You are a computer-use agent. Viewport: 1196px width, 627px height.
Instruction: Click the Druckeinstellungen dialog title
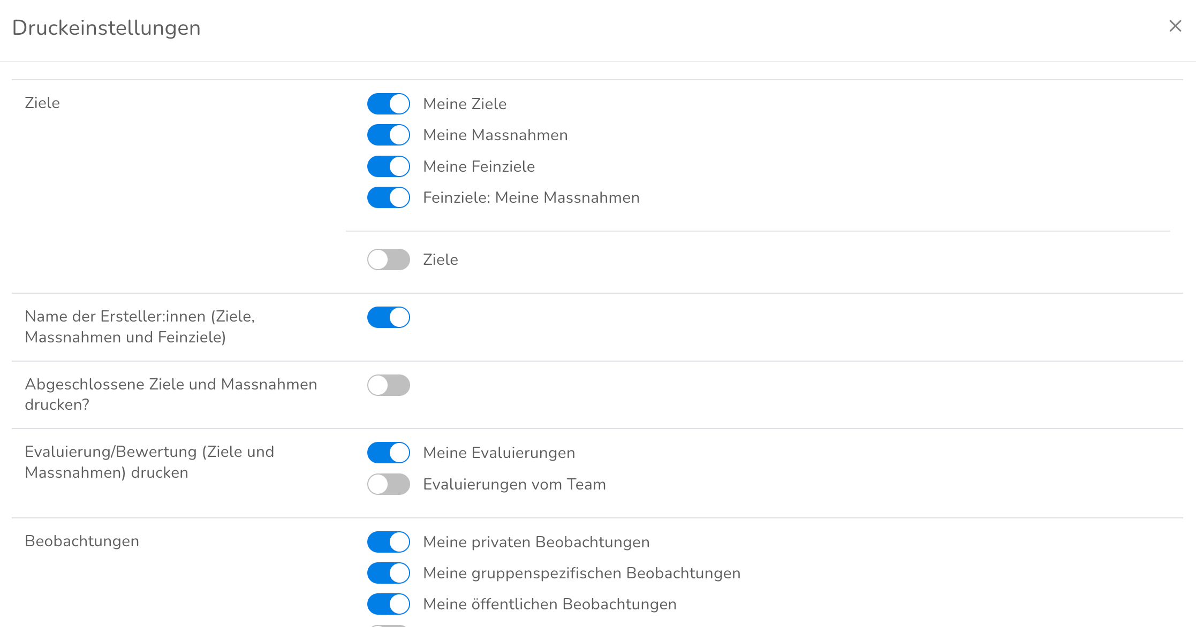coord(106,28)
